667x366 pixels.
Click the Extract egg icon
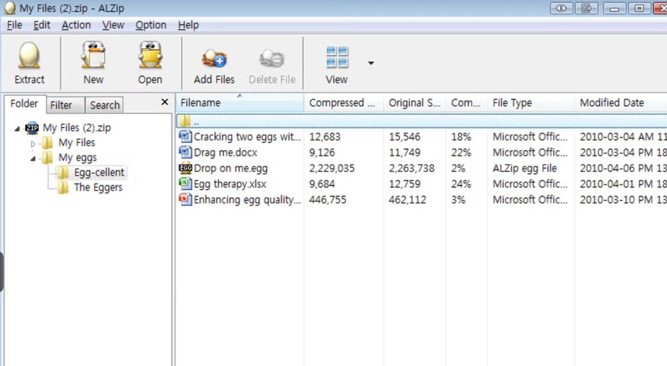coord(29,56)
